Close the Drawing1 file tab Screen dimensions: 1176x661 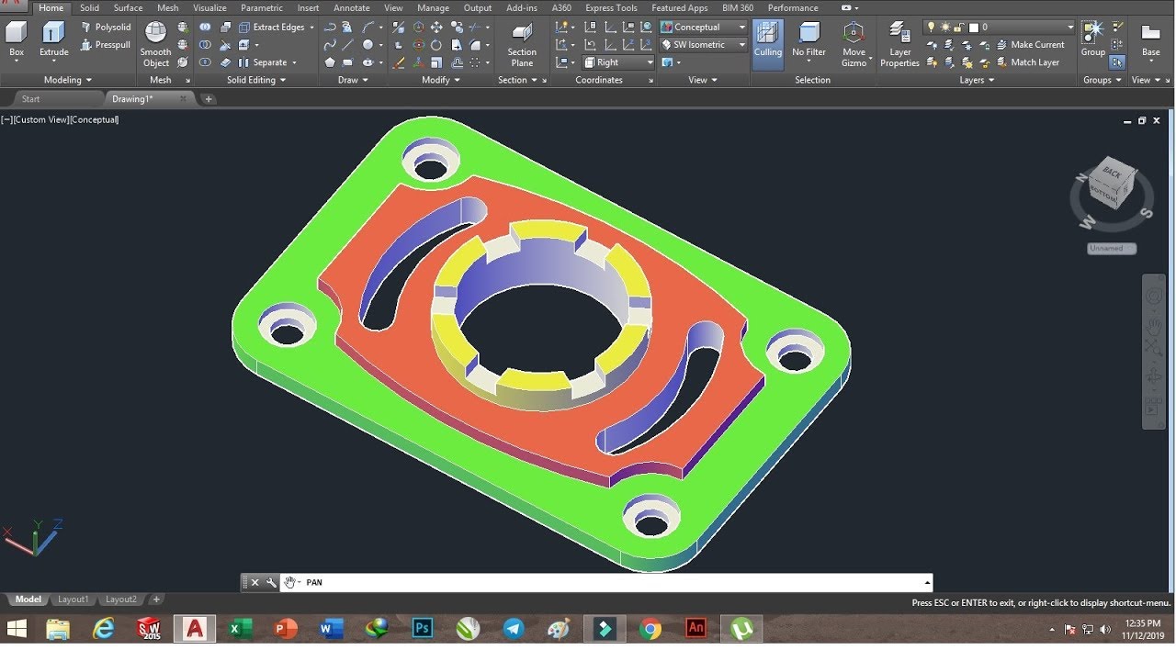pyautogui.click(x=184, y=98)
